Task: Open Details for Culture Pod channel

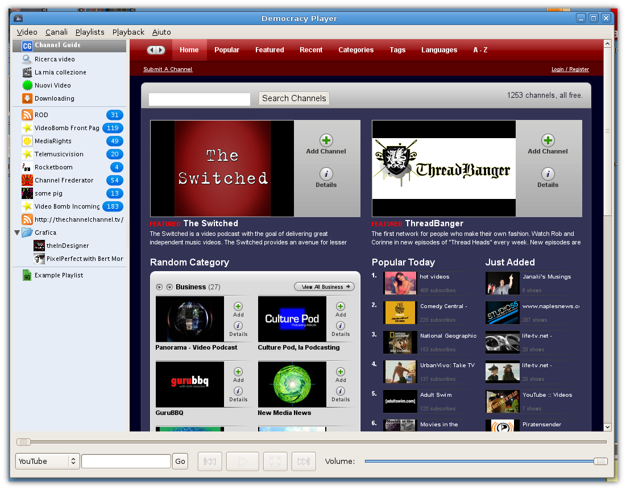Action: 341,326
